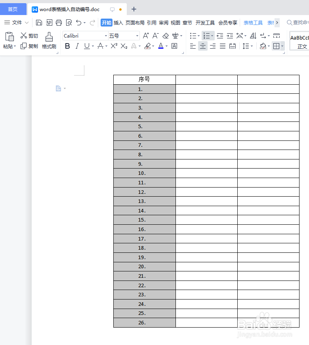
Task: Open Print Preview icon
Action: 69,23
